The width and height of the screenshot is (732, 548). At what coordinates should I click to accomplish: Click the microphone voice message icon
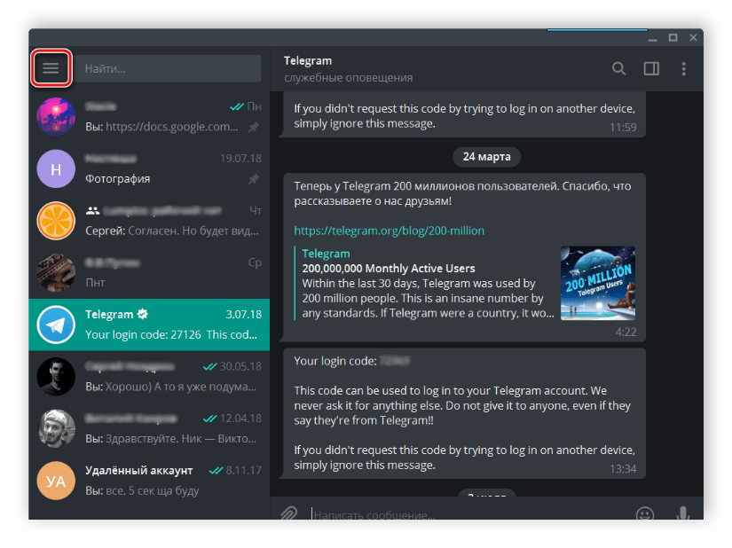tap(683, 513)
